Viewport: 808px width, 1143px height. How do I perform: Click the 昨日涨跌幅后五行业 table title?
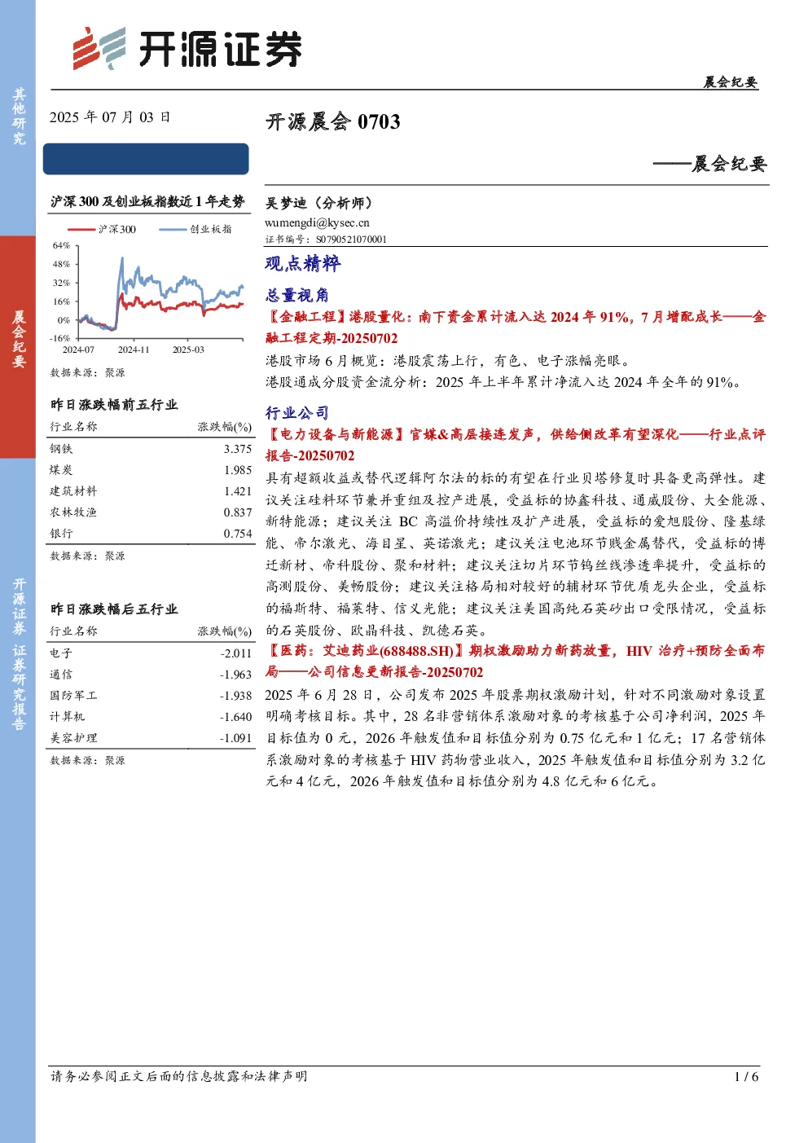pyautogui.click(x=114, y=609)
